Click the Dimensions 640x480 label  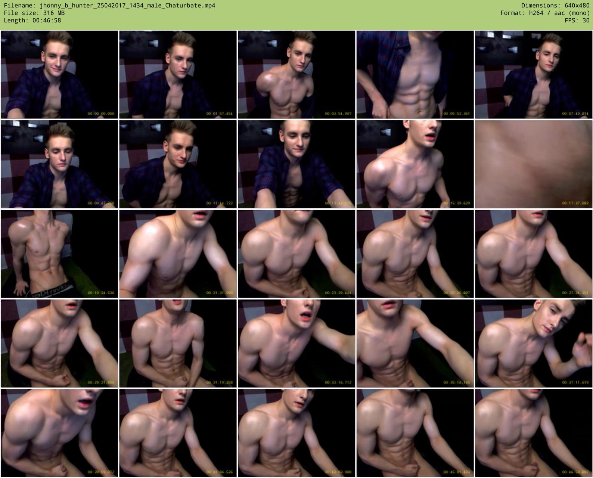click(x=555, y=5)
